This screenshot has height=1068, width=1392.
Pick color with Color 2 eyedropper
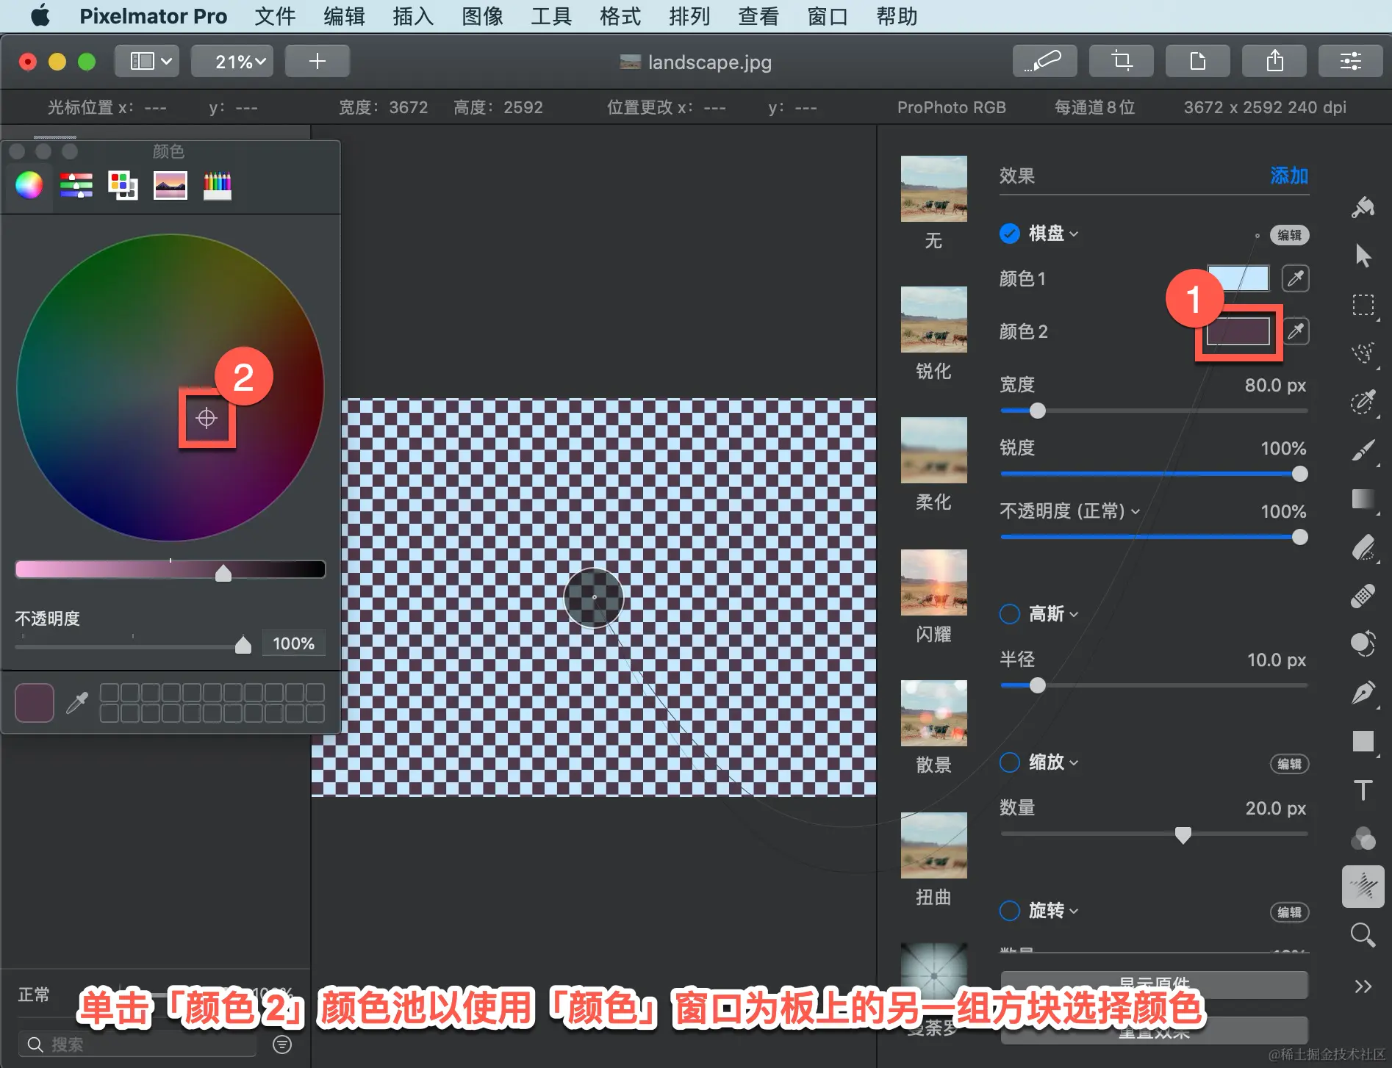(x=1296, y=331)
